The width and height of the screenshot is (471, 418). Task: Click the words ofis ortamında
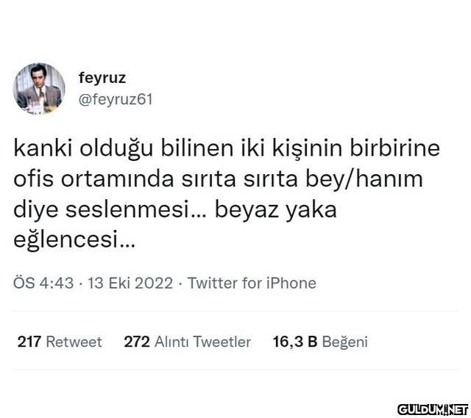coord(93,179)
